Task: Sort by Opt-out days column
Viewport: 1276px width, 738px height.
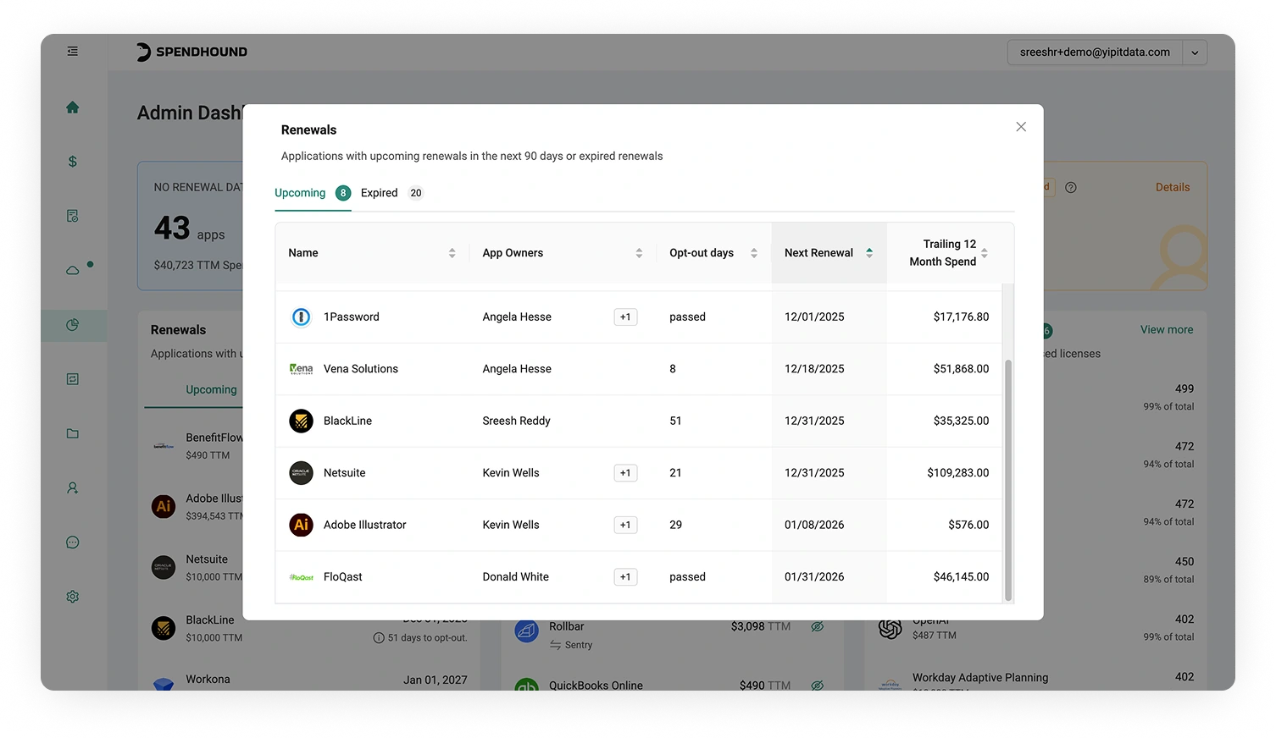Action: coord(754,253)
